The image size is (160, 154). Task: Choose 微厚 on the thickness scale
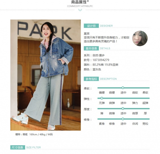click(x=135, y=113)
